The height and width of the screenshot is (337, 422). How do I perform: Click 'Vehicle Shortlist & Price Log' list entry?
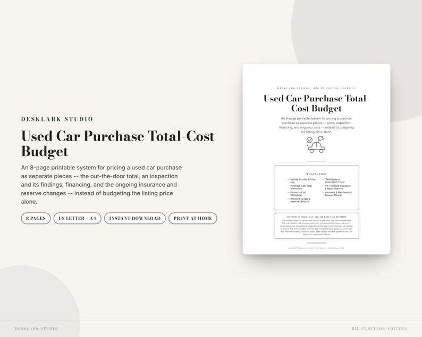(x=301, y=180)
